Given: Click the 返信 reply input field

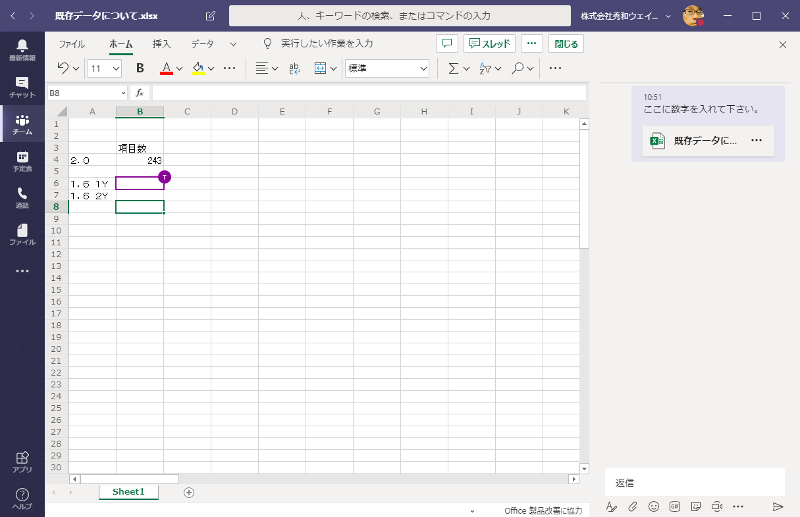Looking at the screenshot, I should tap(694, 482).
